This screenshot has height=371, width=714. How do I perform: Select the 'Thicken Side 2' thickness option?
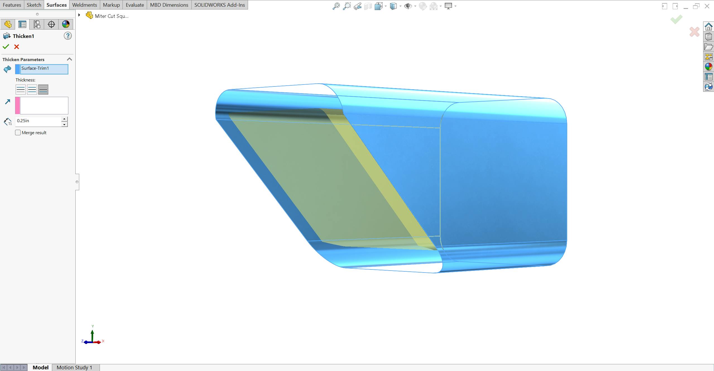(32, 90)
